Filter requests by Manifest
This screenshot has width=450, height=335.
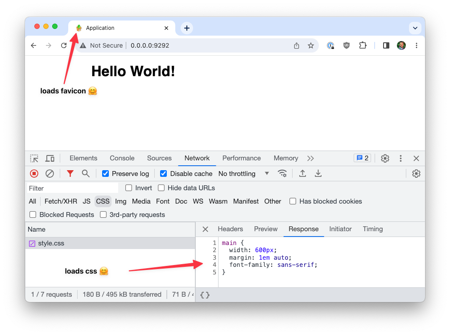pos(246,201)
